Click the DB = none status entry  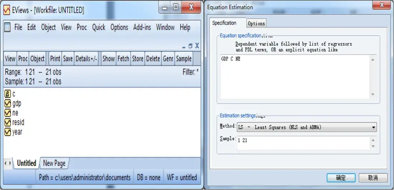click(149, 178)
